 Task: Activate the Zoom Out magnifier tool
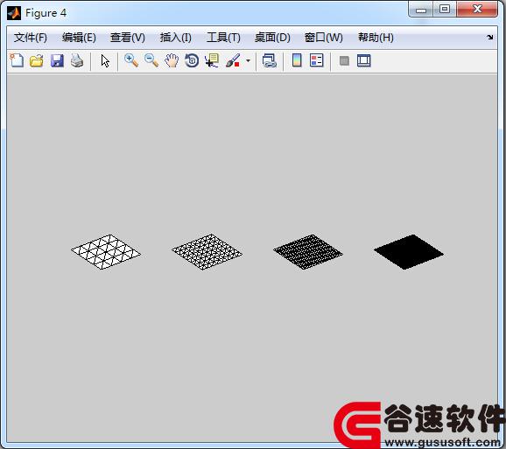[151, 60]
